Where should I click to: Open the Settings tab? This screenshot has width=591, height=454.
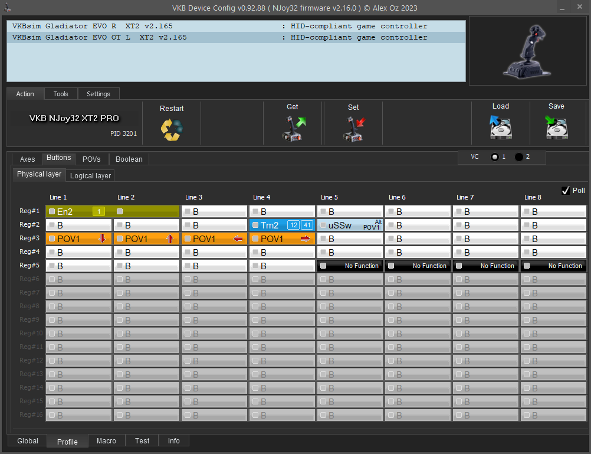(x=98, y=94)
